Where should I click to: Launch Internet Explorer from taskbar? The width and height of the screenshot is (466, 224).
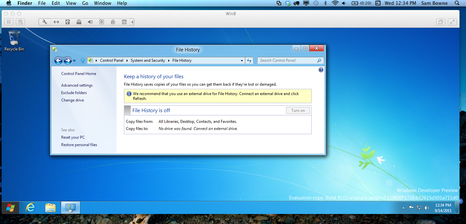click(x=30, y=208)
